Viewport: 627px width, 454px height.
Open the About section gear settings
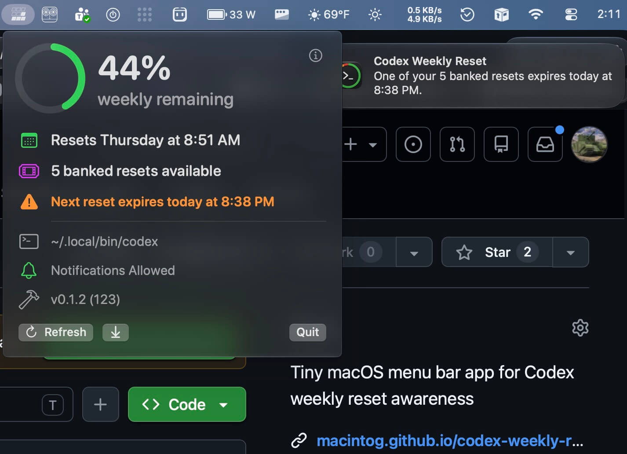click(580, 328)
